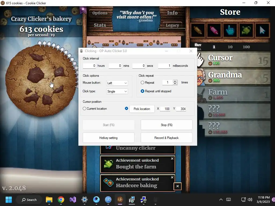The width and height of the screenshot is (275, 206).
Task: Click the repeat times number field
Action: 168,83
